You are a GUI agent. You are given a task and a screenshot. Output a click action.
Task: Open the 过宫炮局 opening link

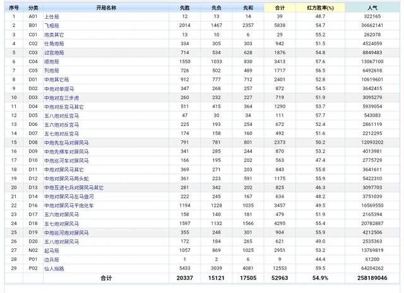coord(54,53)
